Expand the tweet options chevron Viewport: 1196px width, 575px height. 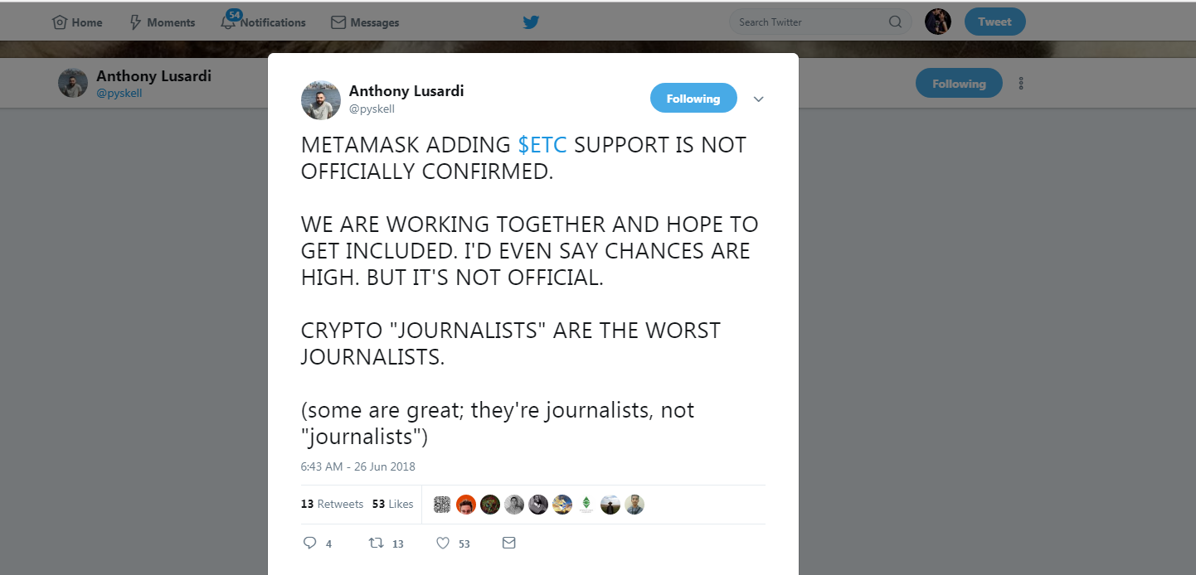758,99
